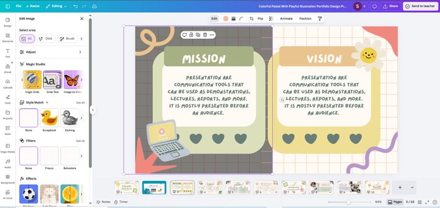Open more options on floating toolbar
Screen dimensions: 440x208
(212, 35)
